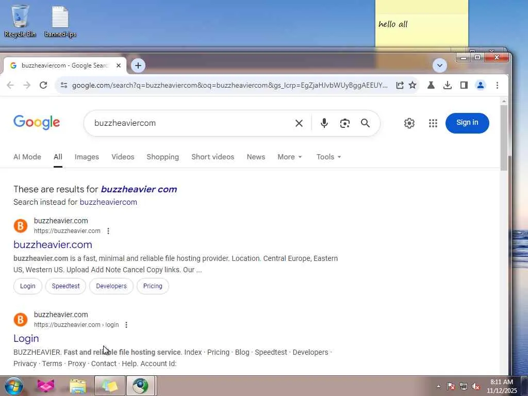
Task: Open Chrome Labs flask icon
Action: pyautogui.click(x=431, y=85)
